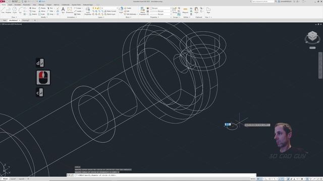Switch to the Annotate ribbon tab
This screenshot has height=181, width=323.
(18, 5)
